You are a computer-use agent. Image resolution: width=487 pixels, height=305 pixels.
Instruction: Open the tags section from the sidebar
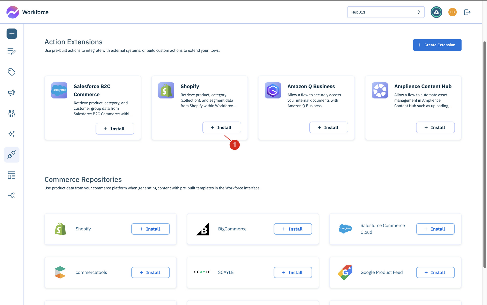[x=12, y=72]
